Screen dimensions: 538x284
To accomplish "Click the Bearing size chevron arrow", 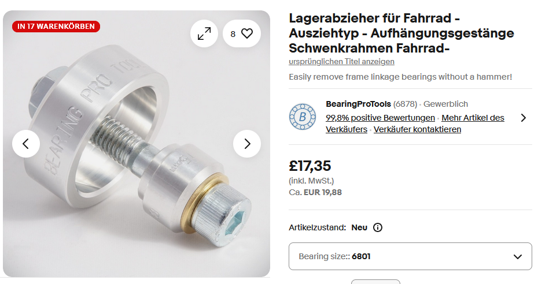I will (518, 257).
